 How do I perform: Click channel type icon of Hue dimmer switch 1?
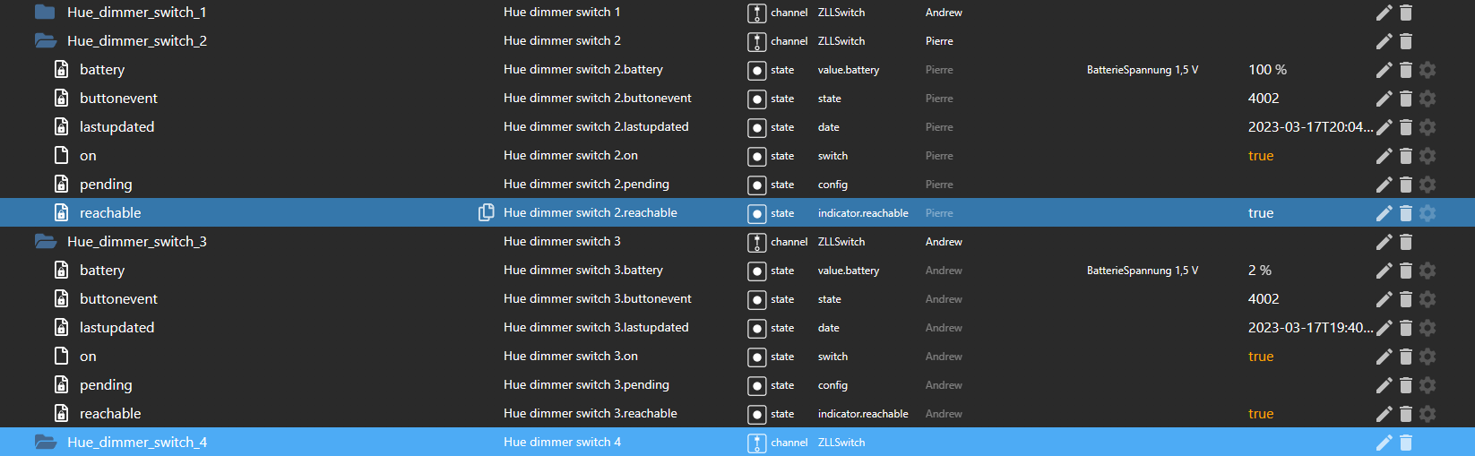point(757,13)
